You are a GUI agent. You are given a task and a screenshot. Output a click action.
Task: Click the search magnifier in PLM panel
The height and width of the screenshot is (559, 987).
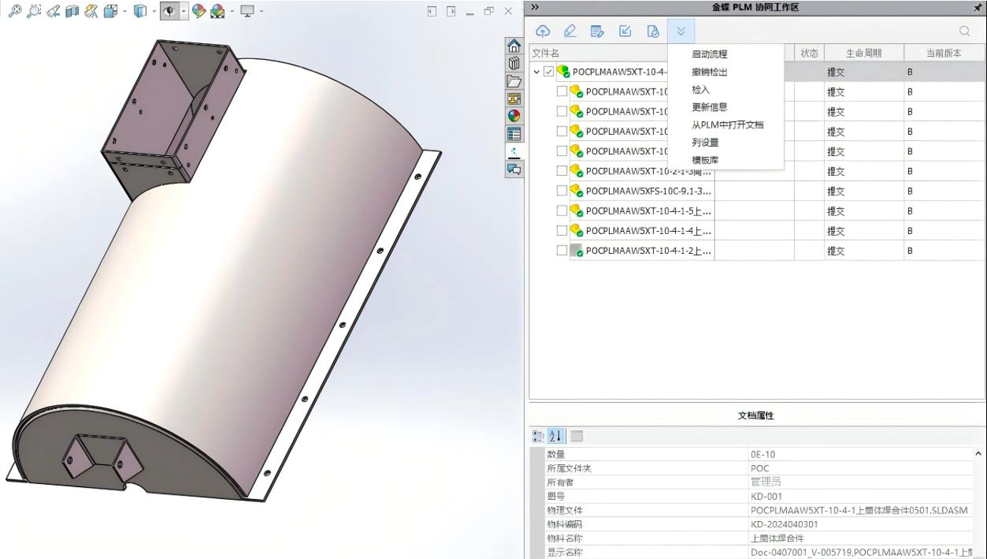click(964, 31)
